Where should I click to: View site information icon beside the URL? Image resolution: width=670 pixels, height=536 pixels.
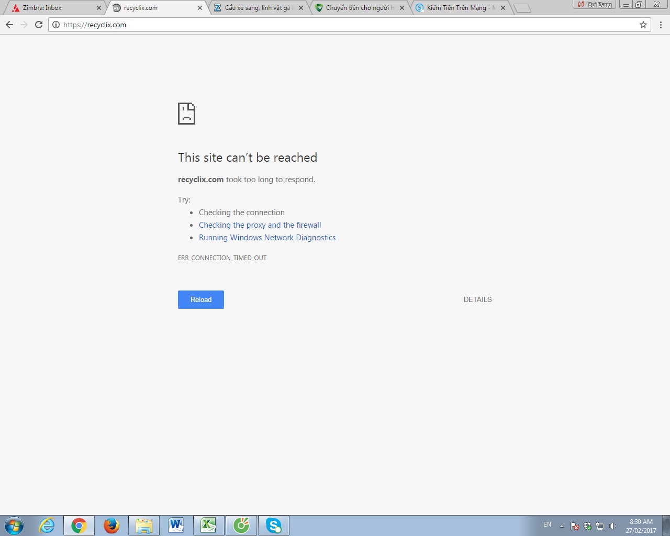tap(56, 25)
